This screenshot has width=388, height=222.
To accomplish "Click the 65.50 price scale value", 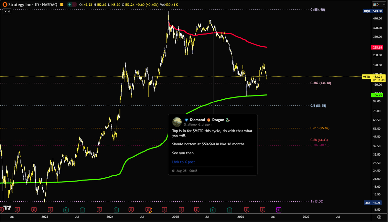I will point(376,120).
